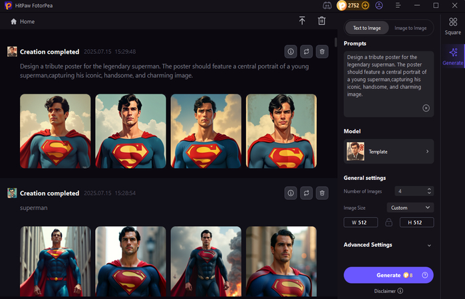
Task: Switch to Image to Image tab
Action: (x=410, y=28)
